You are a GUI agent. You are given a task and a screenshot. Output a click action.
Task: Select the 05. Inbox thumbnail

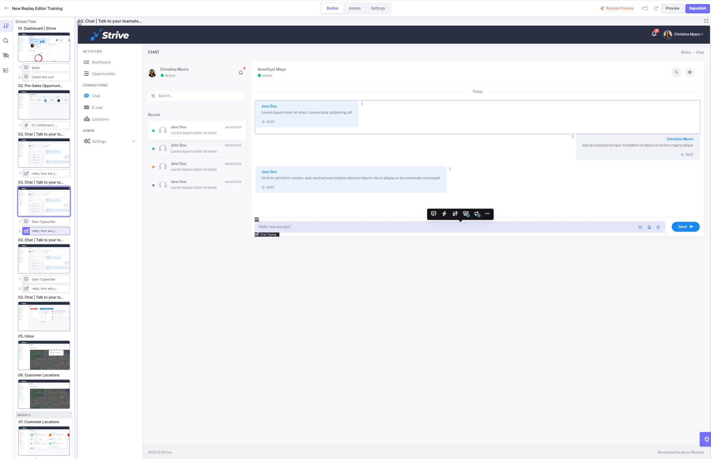44,355
